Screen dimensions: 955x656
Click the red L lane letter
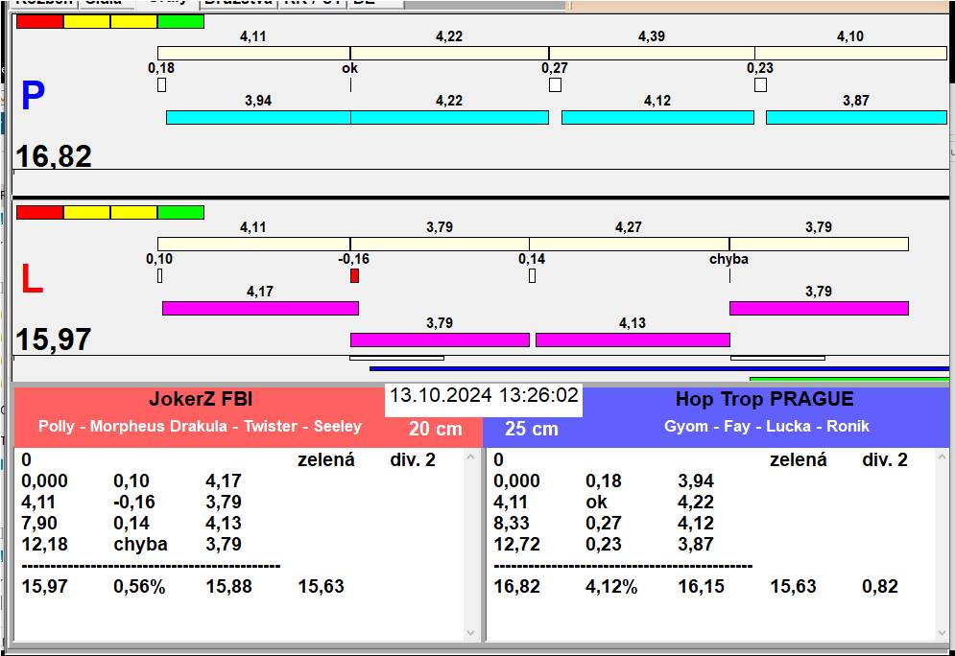[x=32, y=279]
